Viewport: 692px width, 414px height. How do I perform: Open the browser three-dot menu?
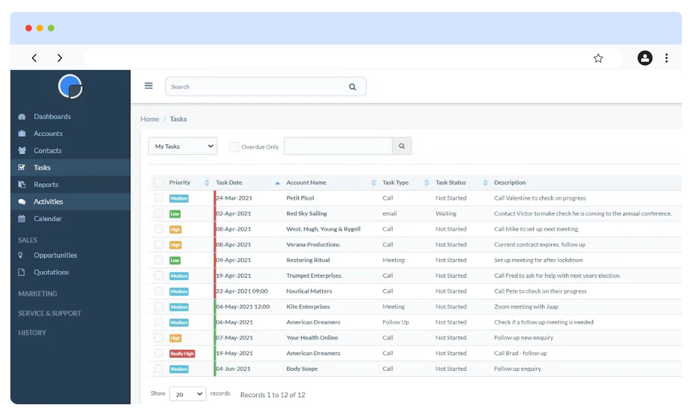pyautogui.click(x=666, y=58)
